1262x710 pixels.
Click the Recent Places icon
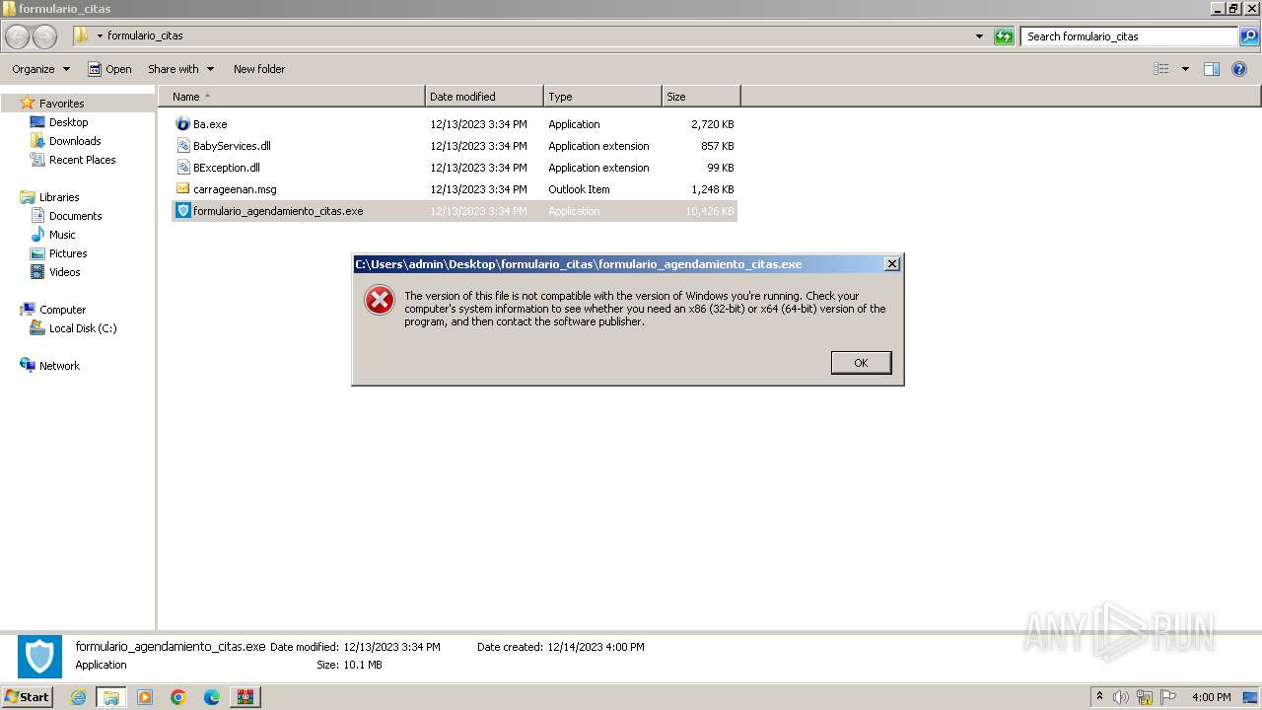(x=37, y=160)
